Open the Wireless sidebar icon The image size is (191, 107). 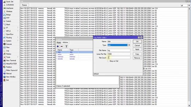pos(4,12)
